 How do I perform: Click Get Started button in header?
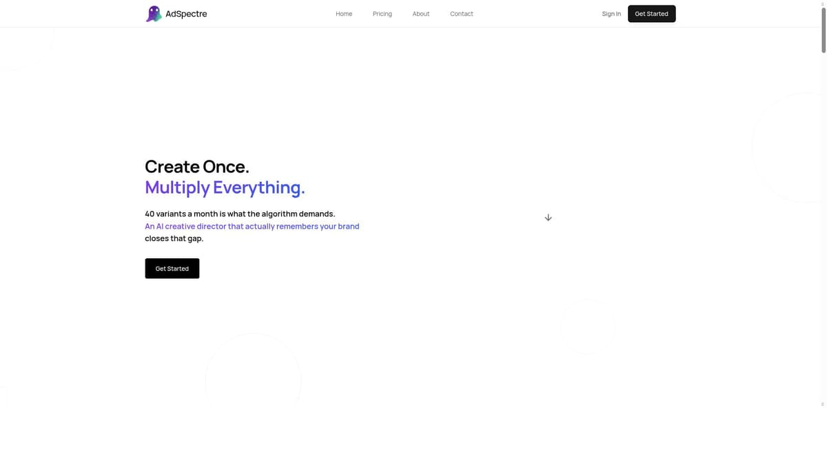[x=651, y=14]
